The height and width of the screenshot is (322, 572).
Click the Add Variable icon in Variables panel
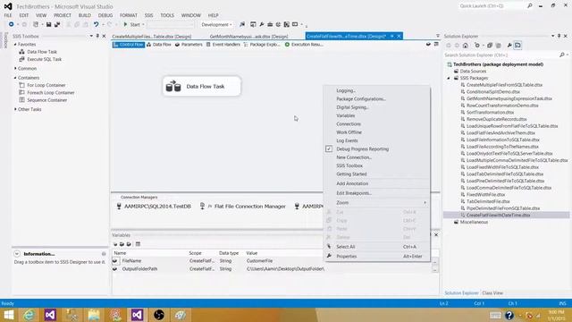[115, 244]
